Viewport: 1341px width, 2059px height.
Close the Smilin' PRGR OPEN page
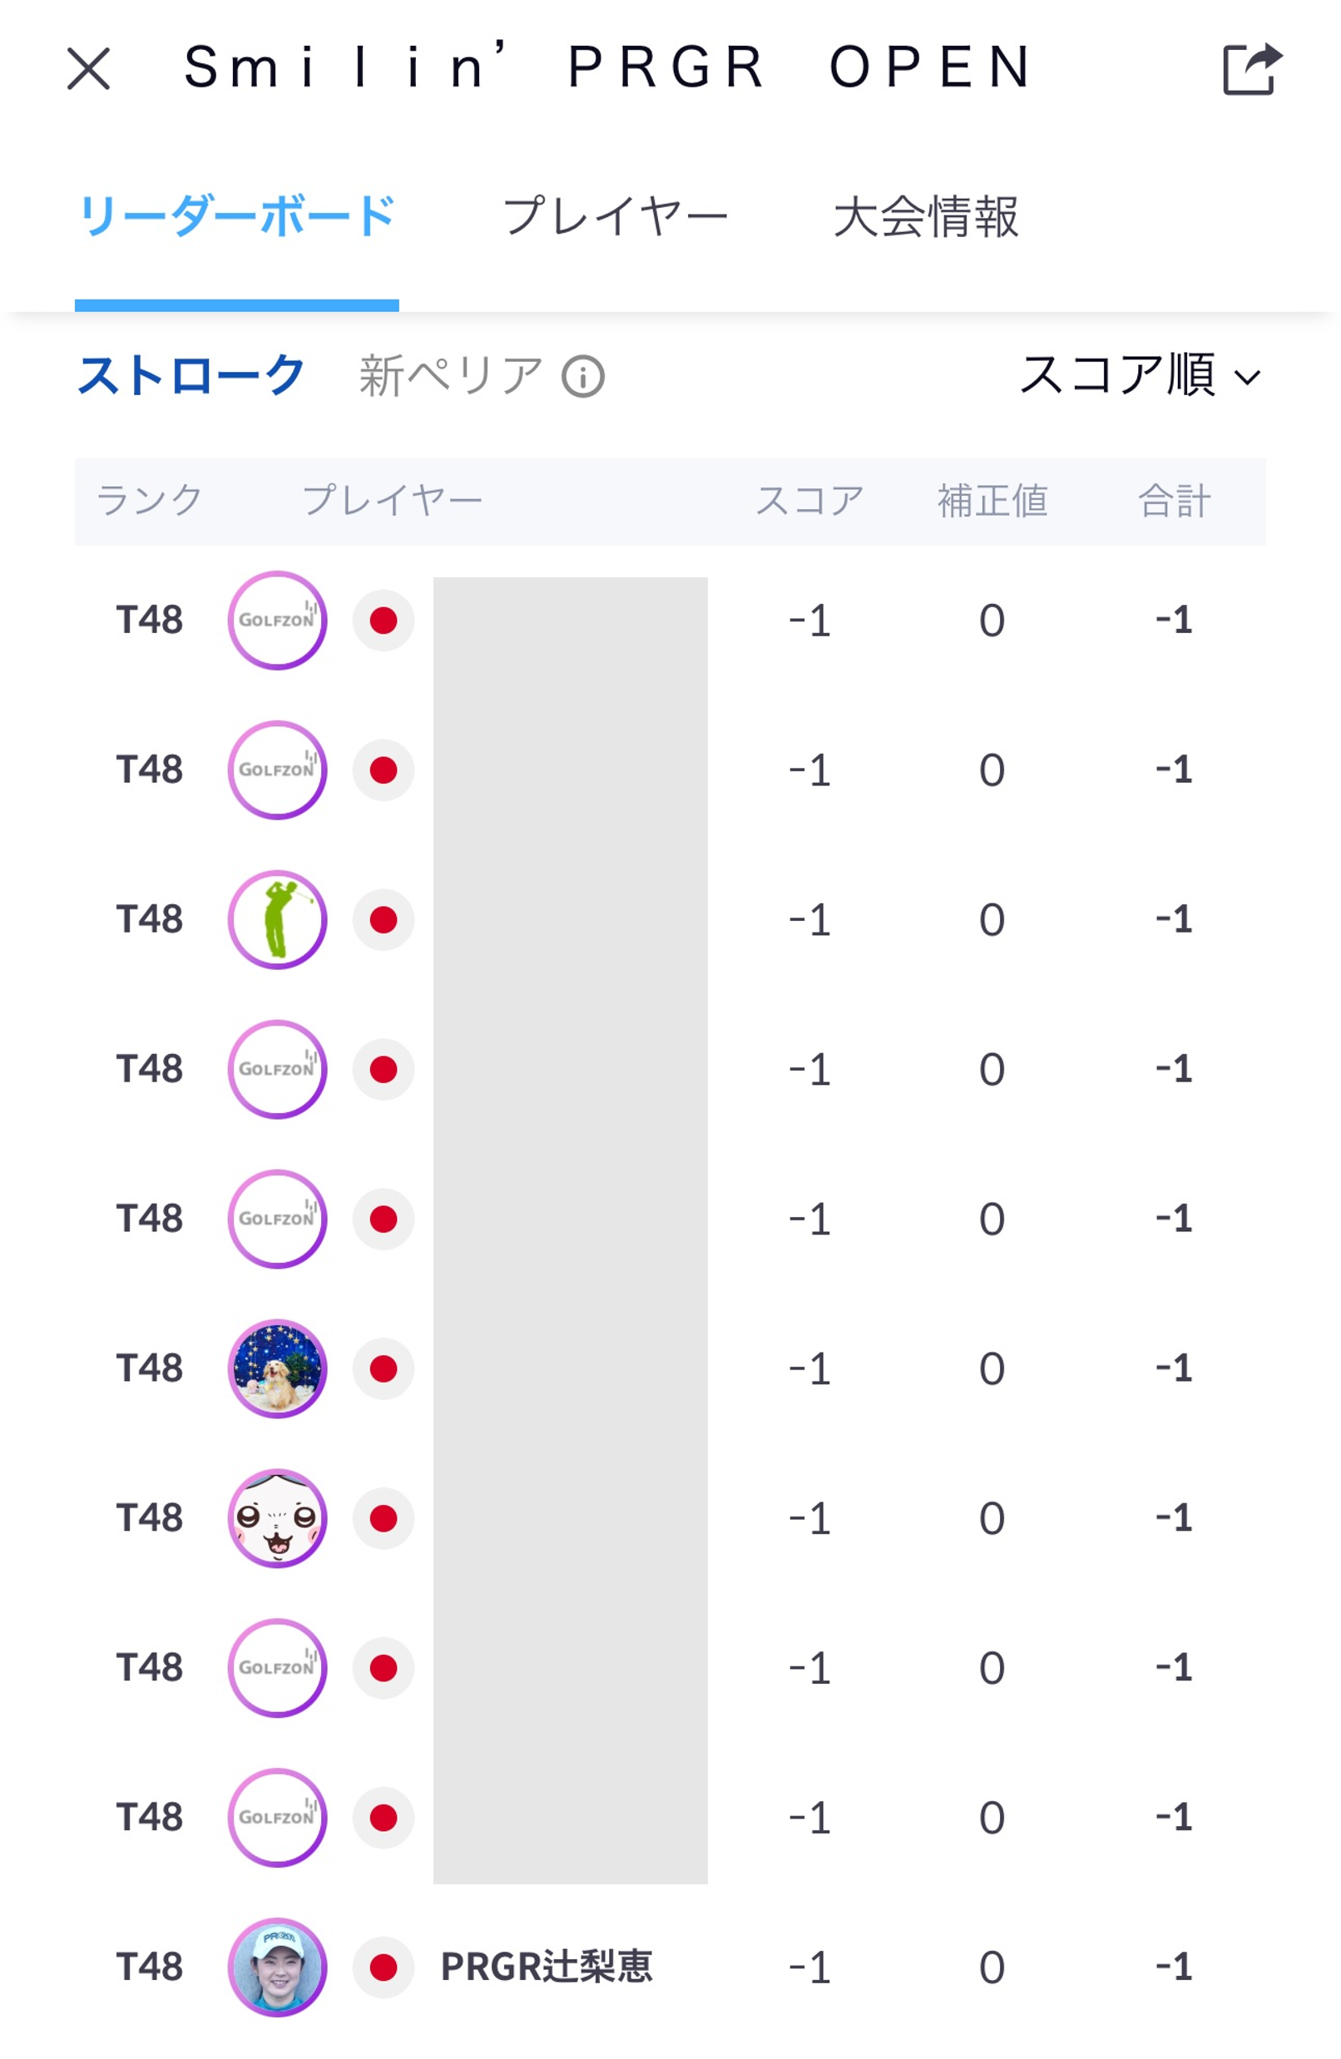[88, 68]
